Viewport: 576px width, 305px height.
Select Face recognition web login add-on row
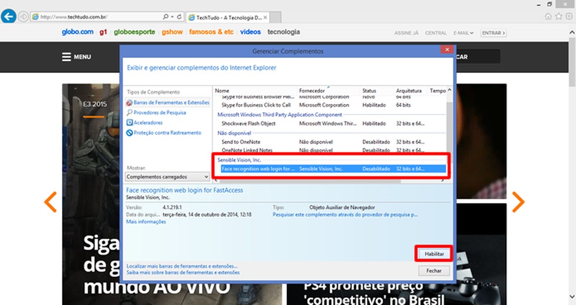[x=333, y=169]
